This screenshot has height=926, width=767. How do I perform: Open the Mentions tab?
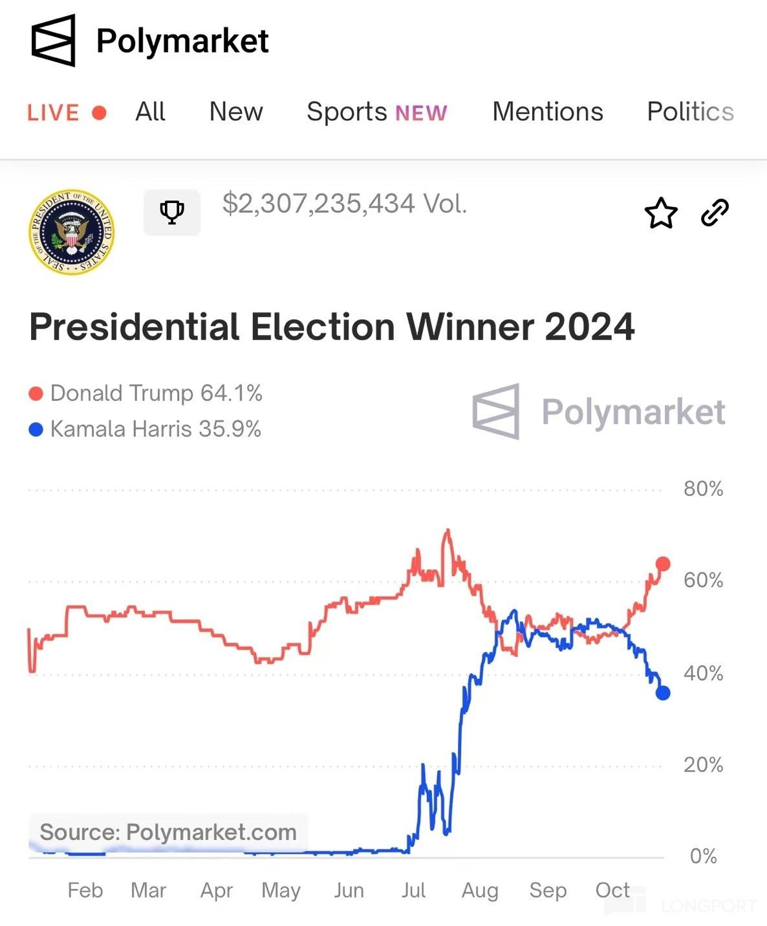pos(548,112)
